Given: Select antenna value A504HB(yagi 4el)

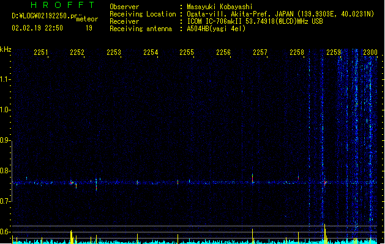Looking at the screenshot, I should [216, 29].
